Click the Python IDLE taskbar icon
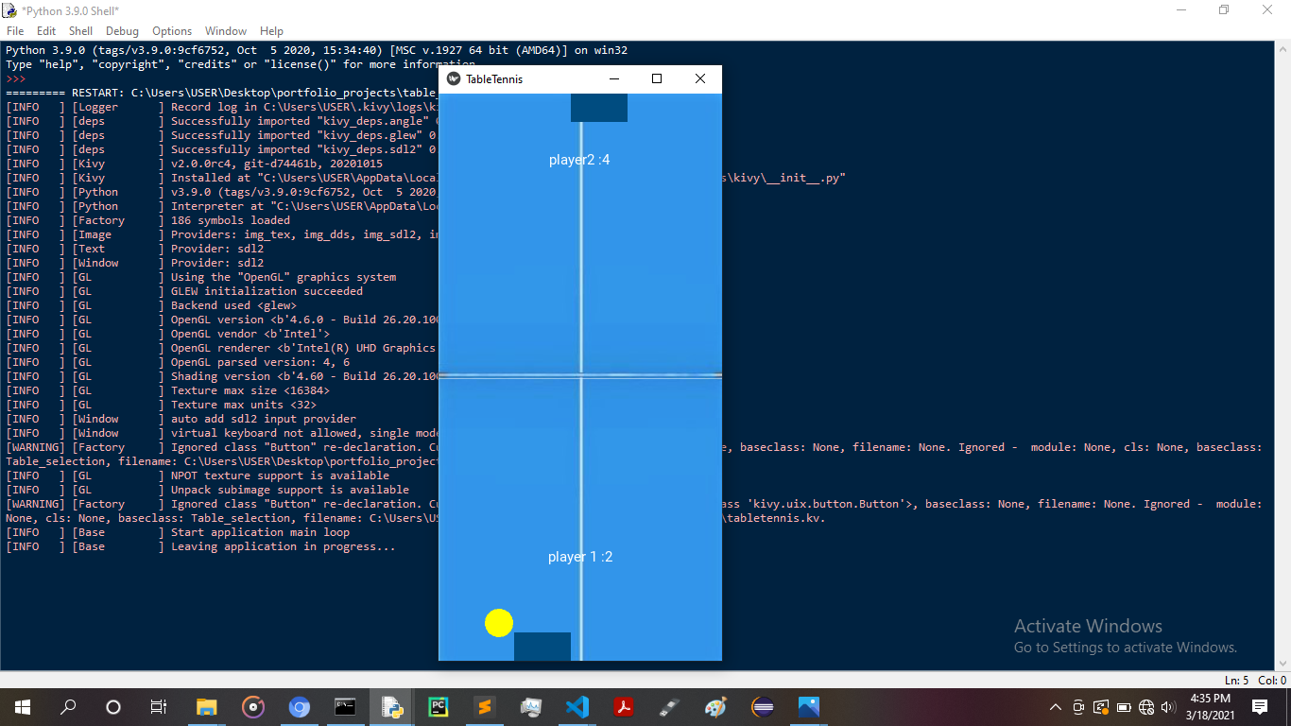The image size is (1291, 726). pyautogui.click(x=391, y=706)
